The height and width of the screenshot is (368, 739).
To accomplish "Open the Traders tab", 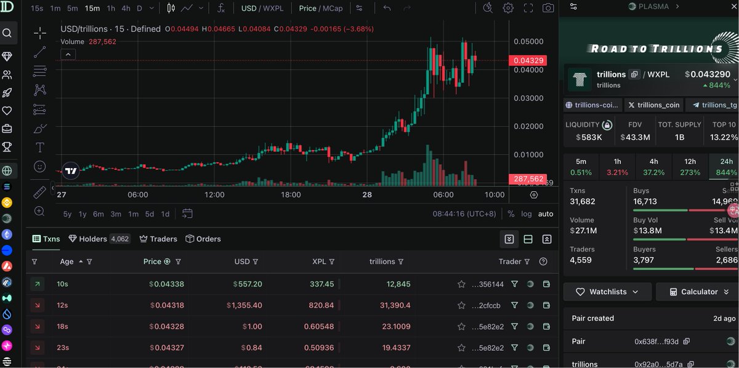I will 158,239.
